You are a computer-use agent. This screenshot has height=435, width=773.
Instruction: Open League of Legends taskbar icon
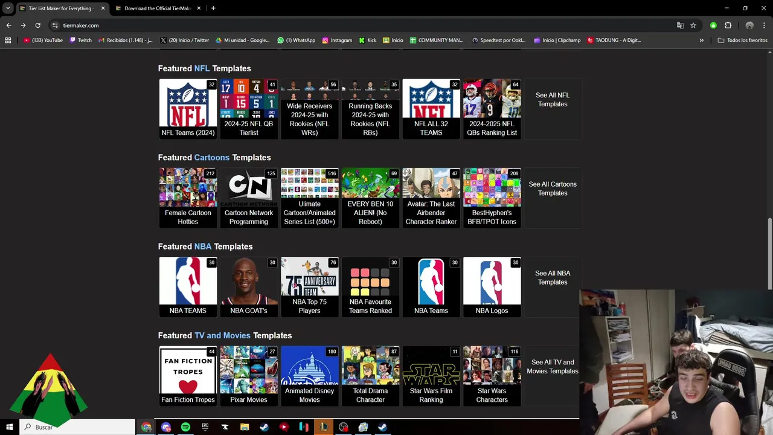click(x=324, y=427)
